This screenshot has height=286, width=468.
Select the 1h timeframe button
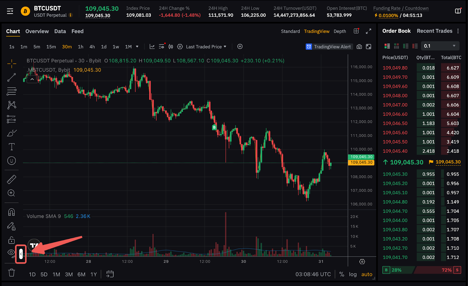[x=80, y=47]
